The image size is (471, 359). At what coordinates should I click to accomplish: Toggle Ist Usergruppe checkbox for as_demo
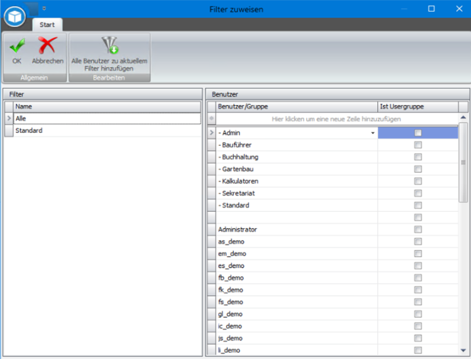418,242
